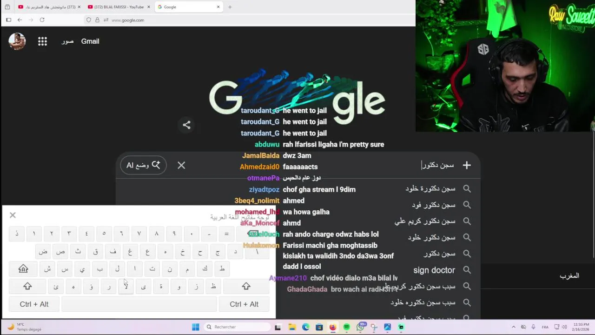The image size is (595, 335).
Task: Open Snipping Tool from the taskbar
Action: point(374,327)
